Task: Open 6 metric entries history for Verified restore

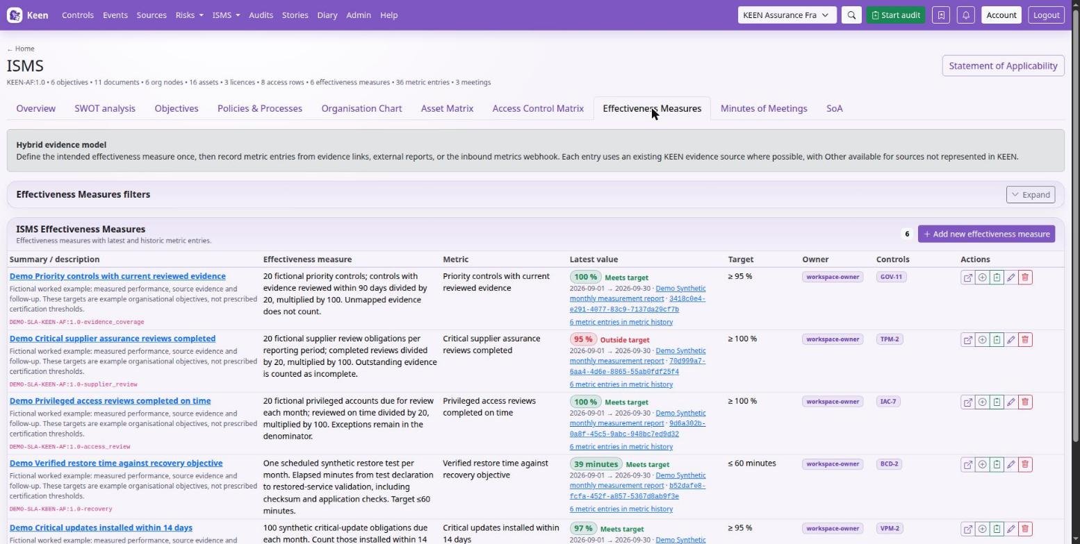Action: 621,509
